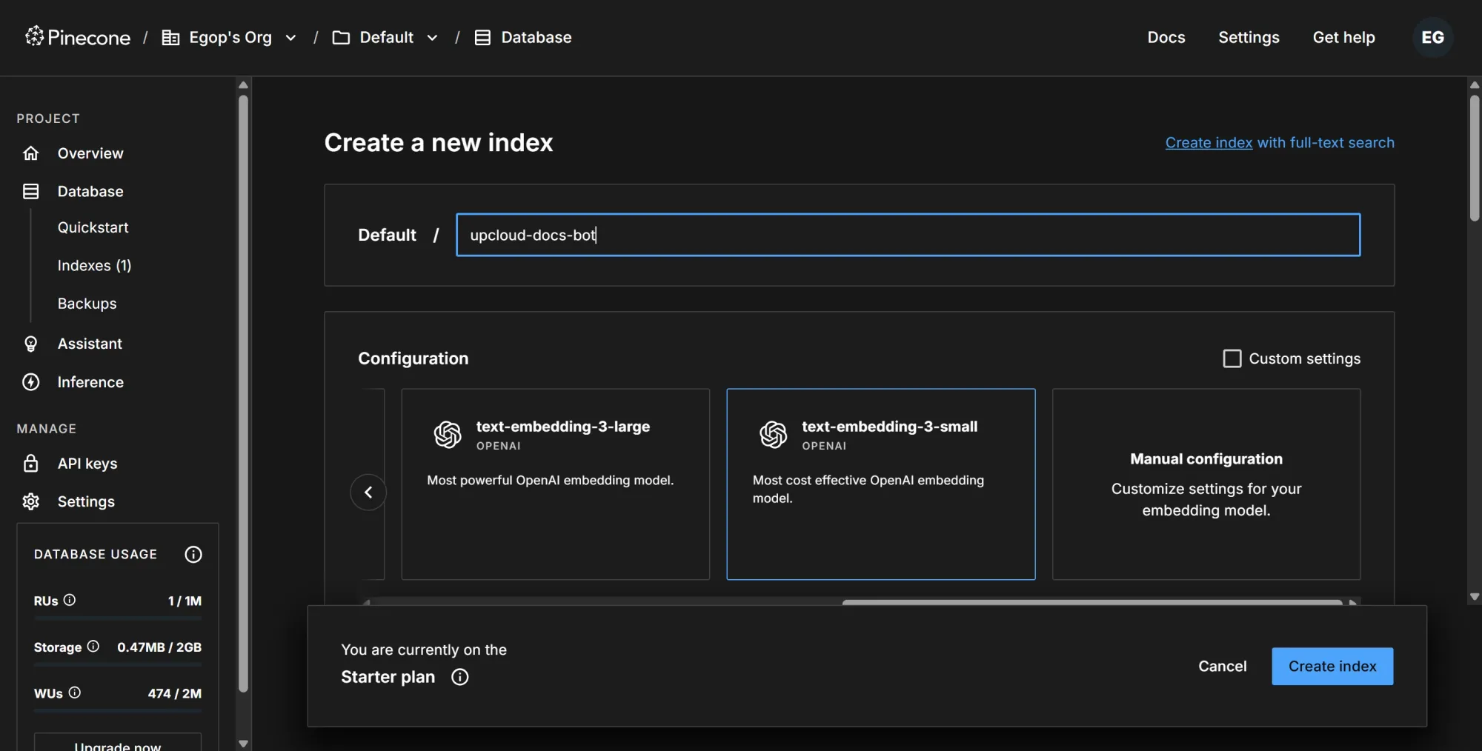This screenshot has width=1482, height=751.
Task: Cancel index creation
Action: 1223,667
